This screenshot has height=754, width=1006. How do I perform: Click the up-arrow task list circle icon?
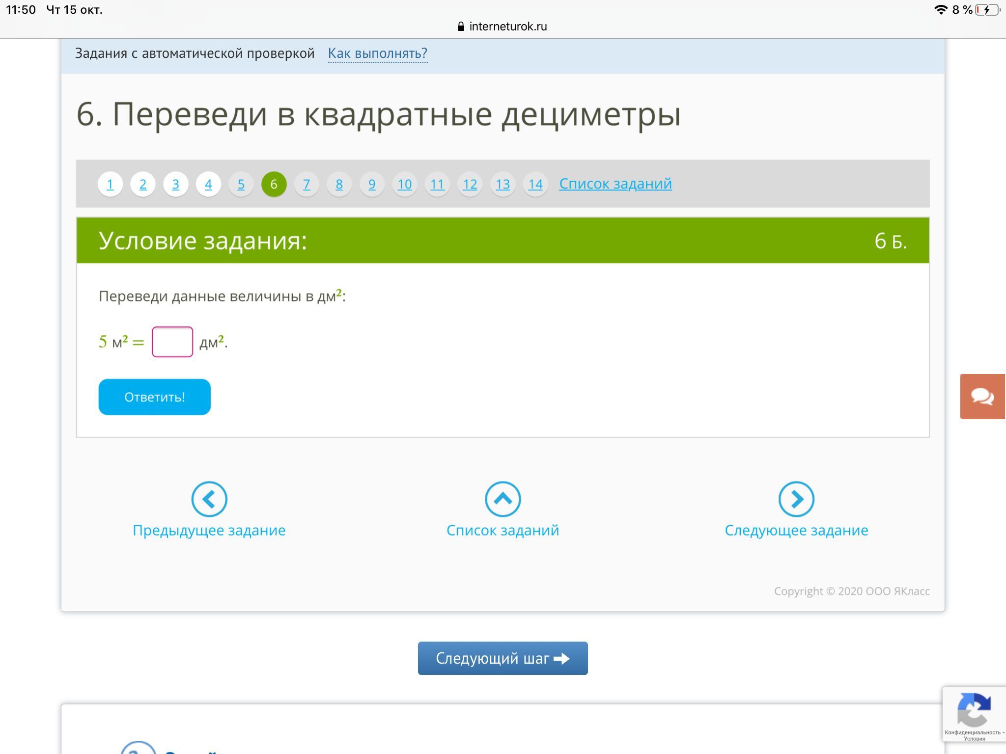(503, 499)
